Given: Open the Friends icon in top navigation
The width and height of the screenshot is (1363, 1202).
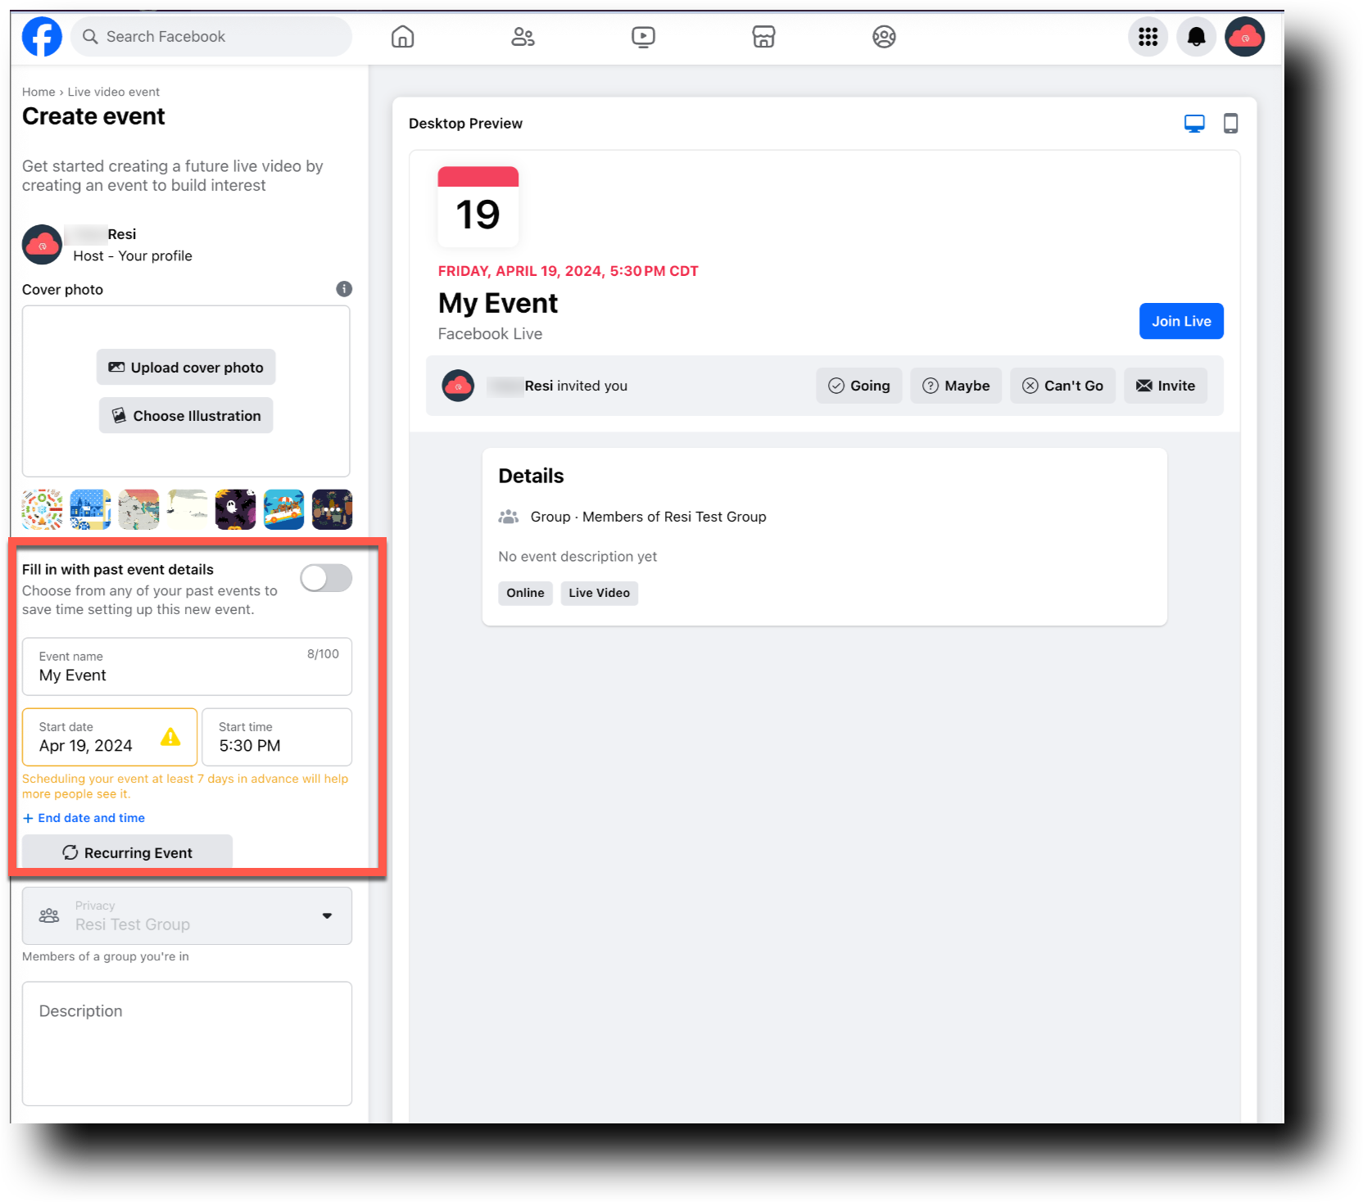Looking at the screenshot, I should click(x=523, y=36).
